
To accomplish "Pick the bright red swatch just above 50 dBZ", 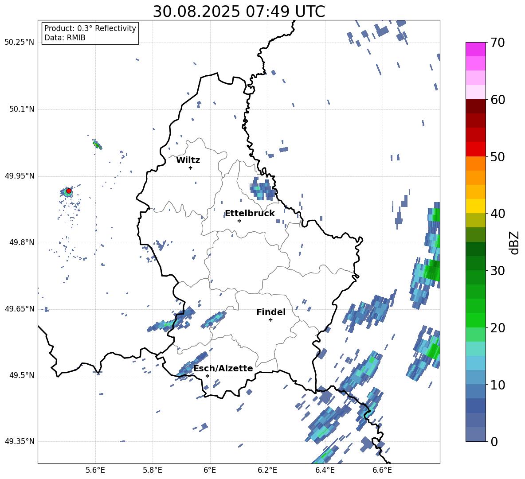I will [476, 149].
